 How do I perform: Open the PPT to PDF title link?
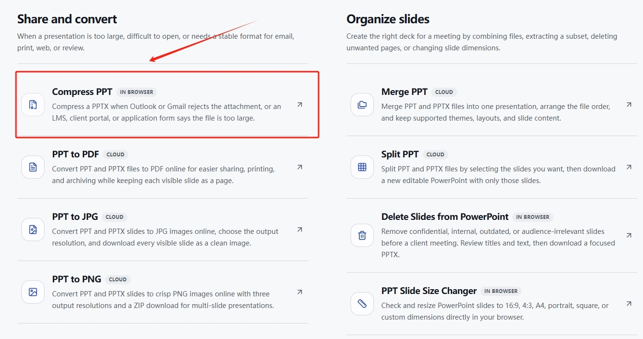coord(76,154)
